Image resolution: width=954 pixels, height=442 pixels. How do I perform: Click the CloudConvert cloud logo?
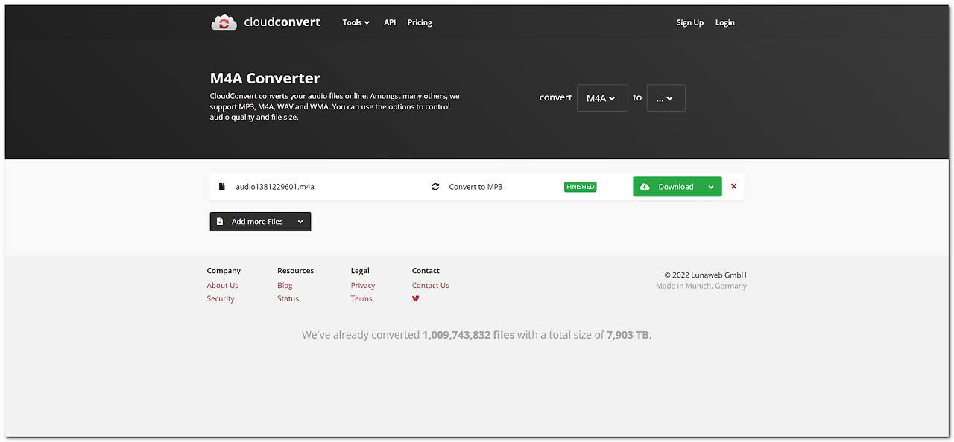(224, 22)
